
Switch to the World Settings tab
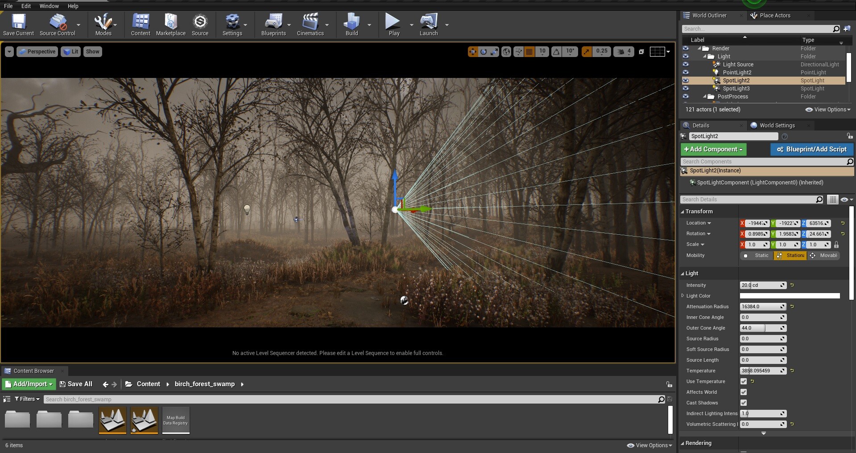777,125
